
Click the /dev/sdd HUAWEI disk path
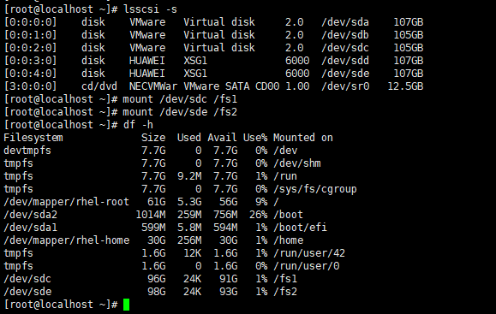345,61
